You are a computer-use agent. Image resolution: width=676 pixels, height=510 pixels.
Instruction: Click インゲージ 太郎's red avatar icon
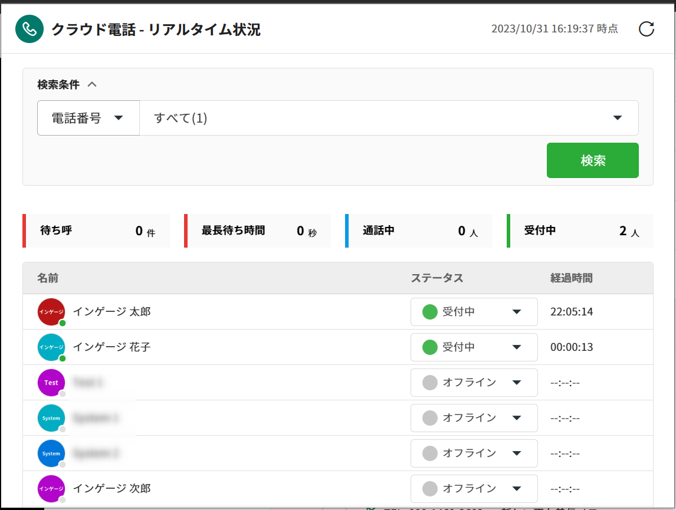[51, 312]
